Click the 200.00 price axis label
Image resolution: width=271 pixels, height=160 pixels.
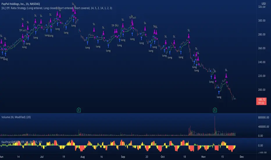coord(262,90)
